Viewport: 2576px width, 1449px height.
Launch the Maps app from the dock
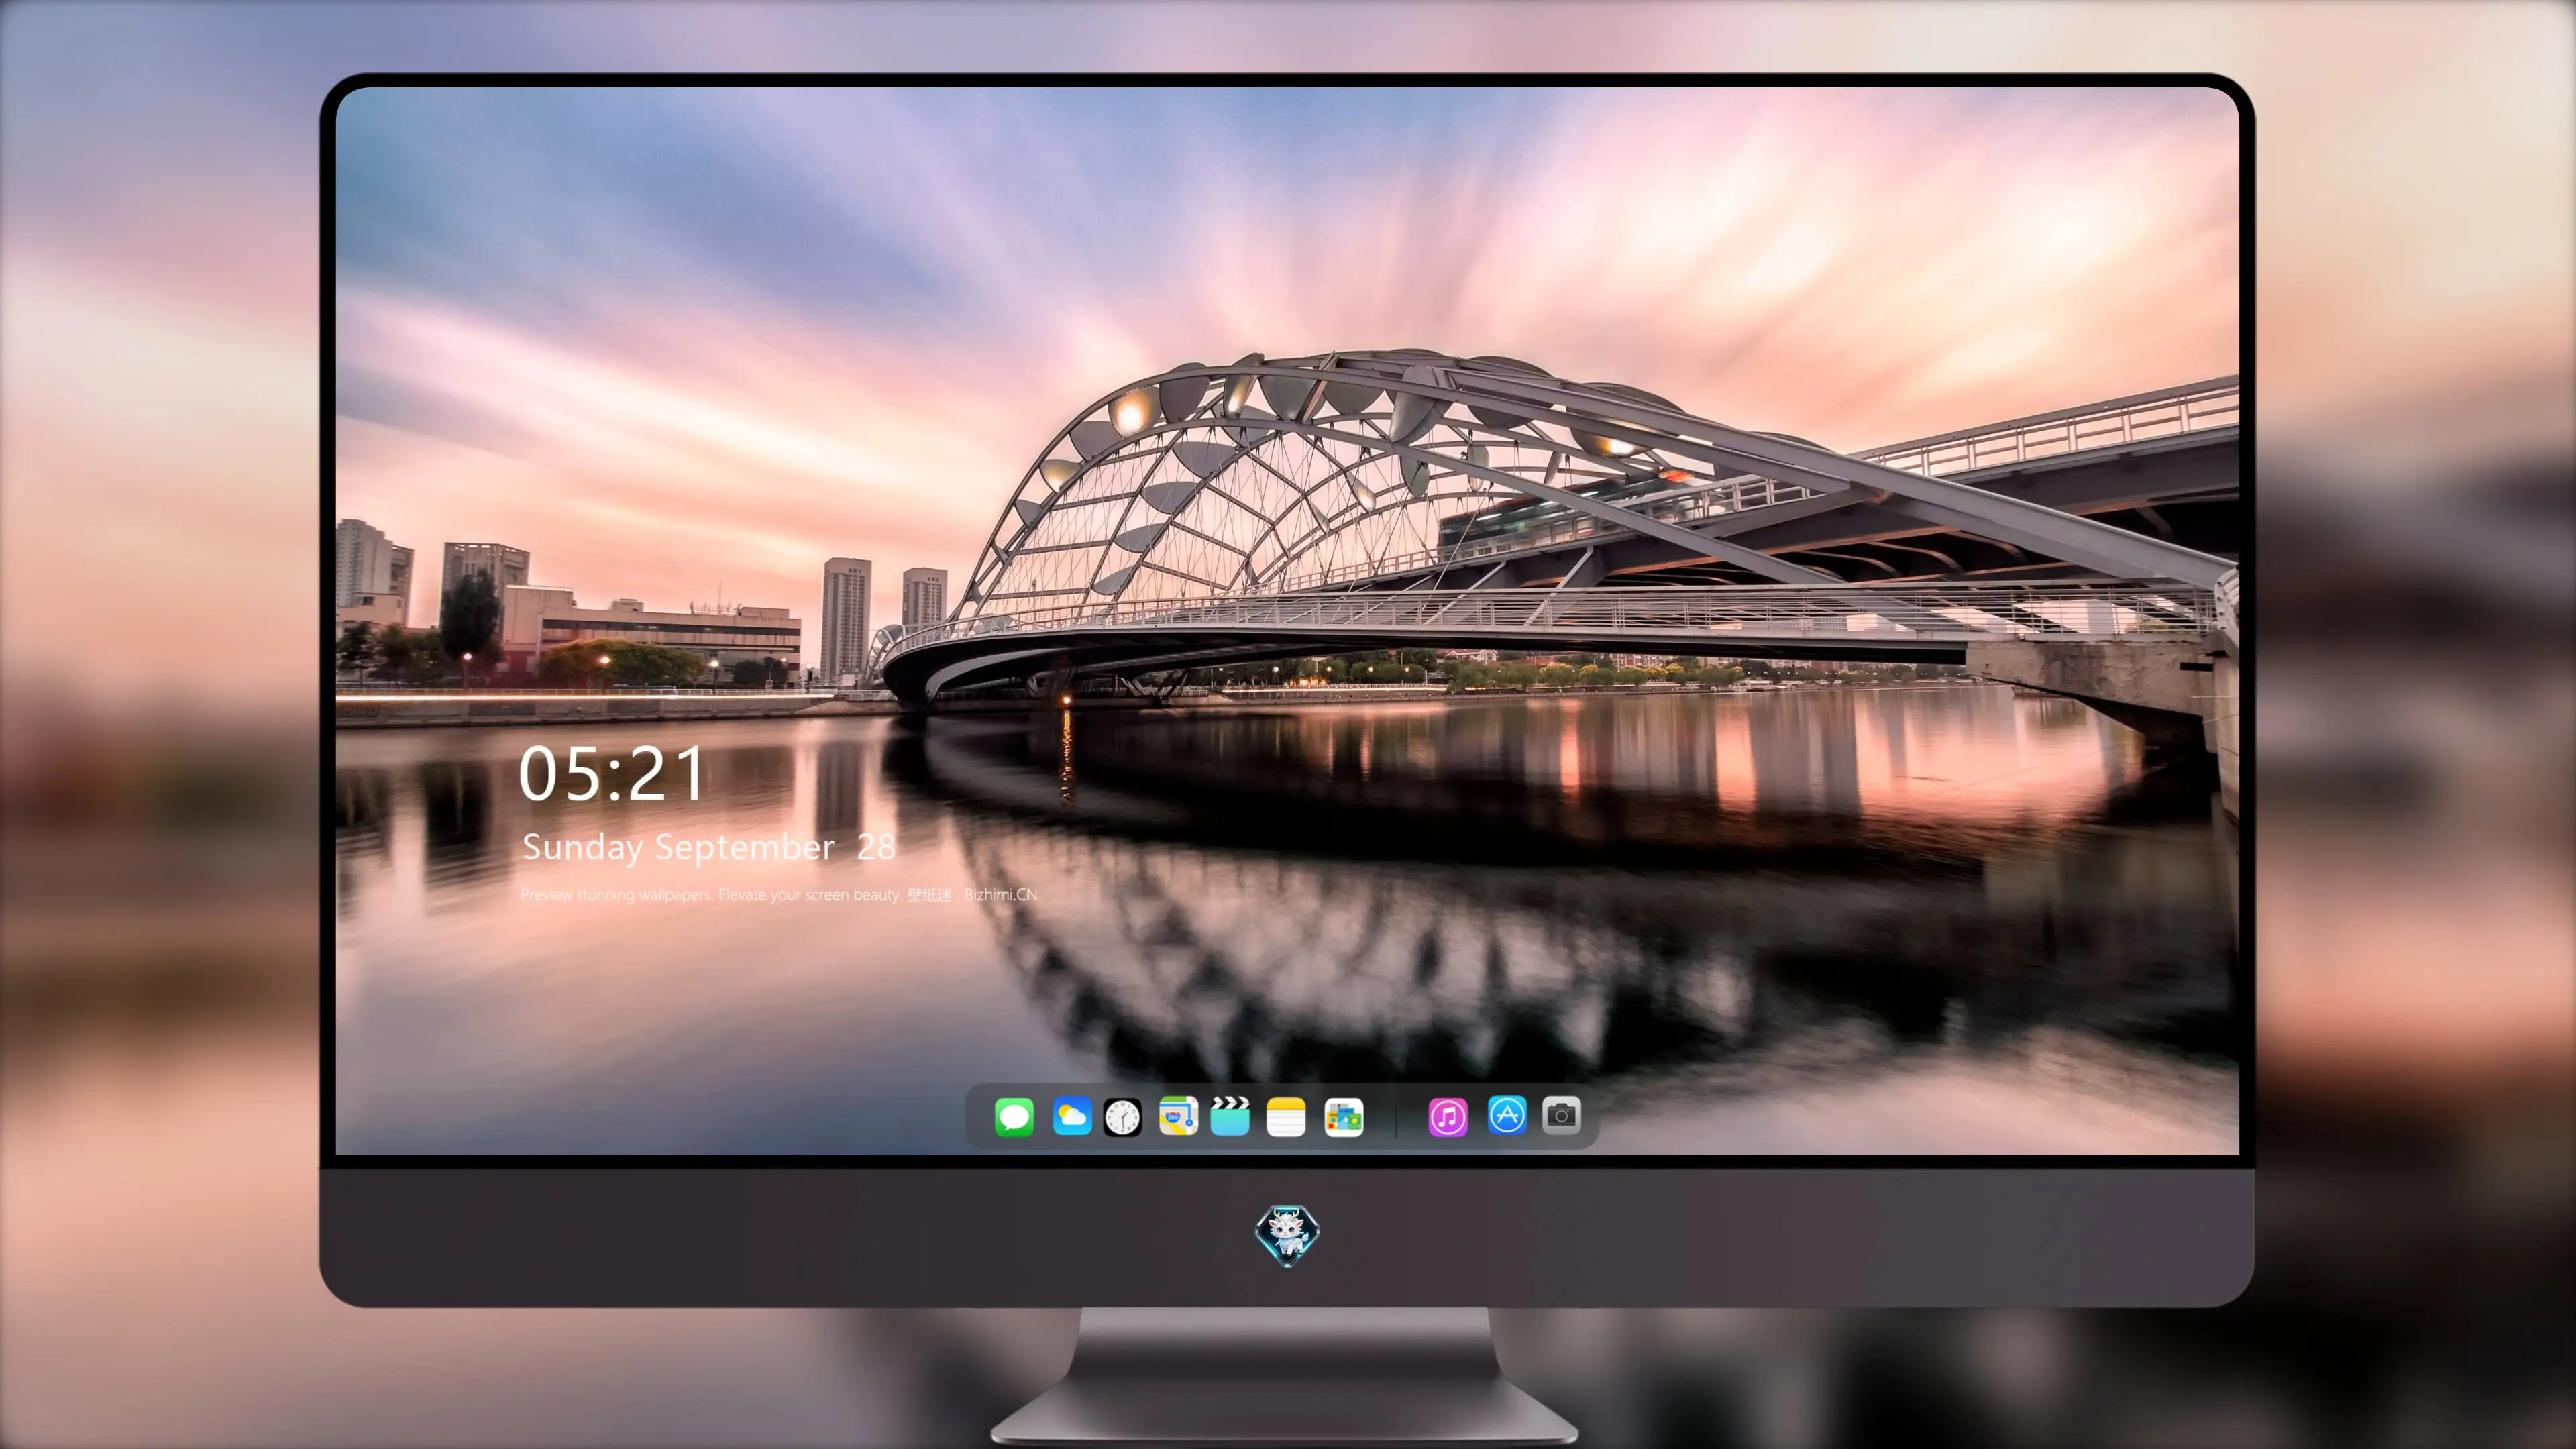[x=1178, y=1116]
